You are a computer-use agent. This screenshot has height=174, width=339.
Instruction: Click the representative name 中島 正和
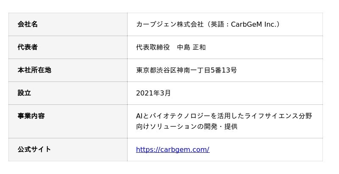(x=191, y=47)
